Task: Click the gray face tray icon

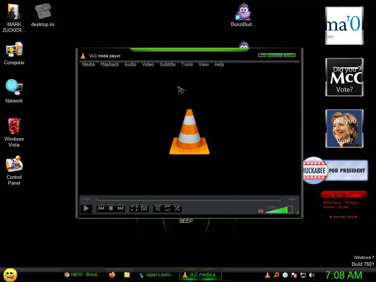Action: [x=285, y=275]
